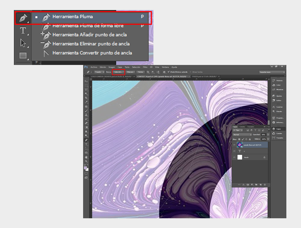Toggle Añadir/Eliminar automát. checkbox
This screenshot has width=301, height=228.
coord(169,72)
